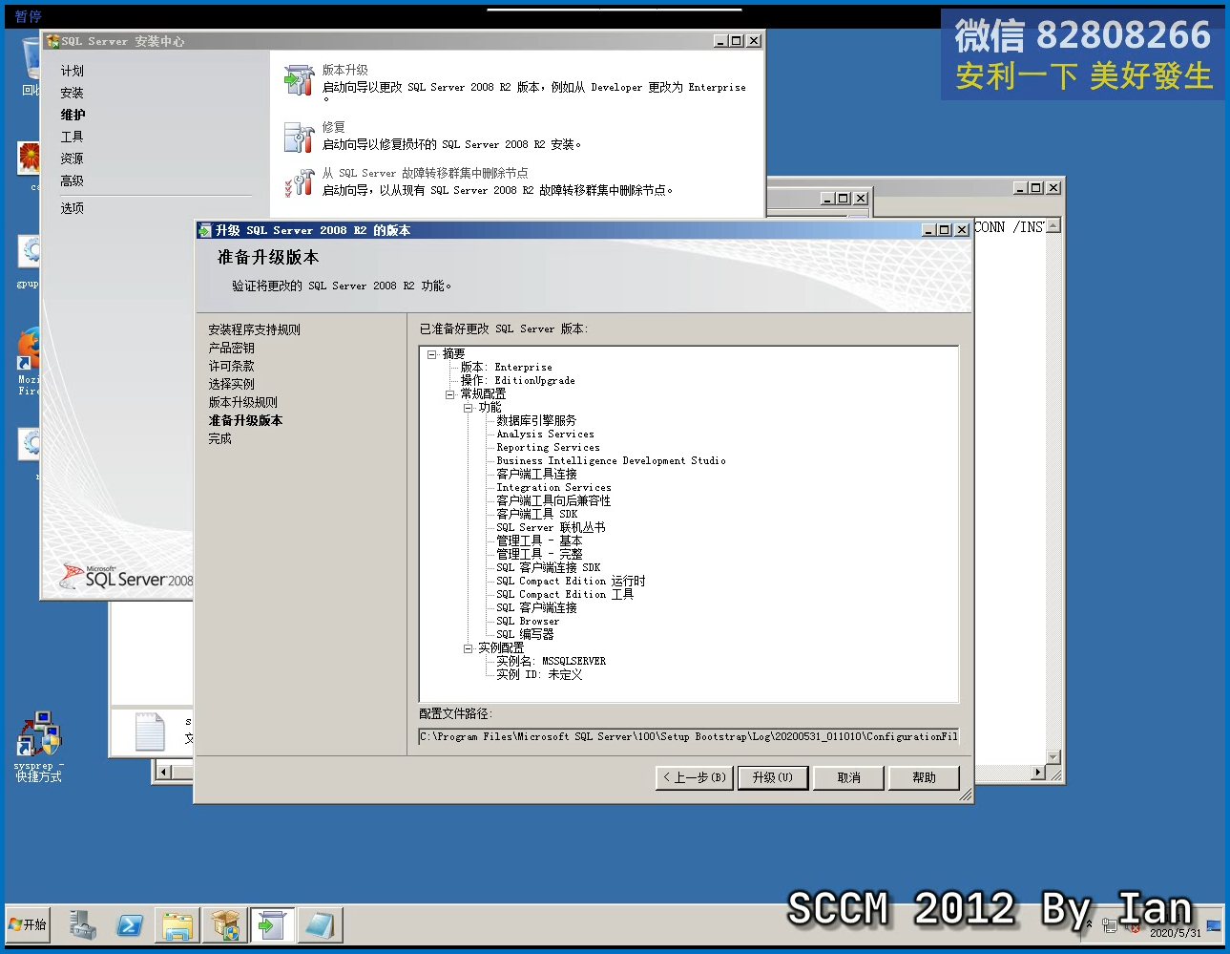Open the 版本升级 edition upgrade wizard icon

point(299,80)
